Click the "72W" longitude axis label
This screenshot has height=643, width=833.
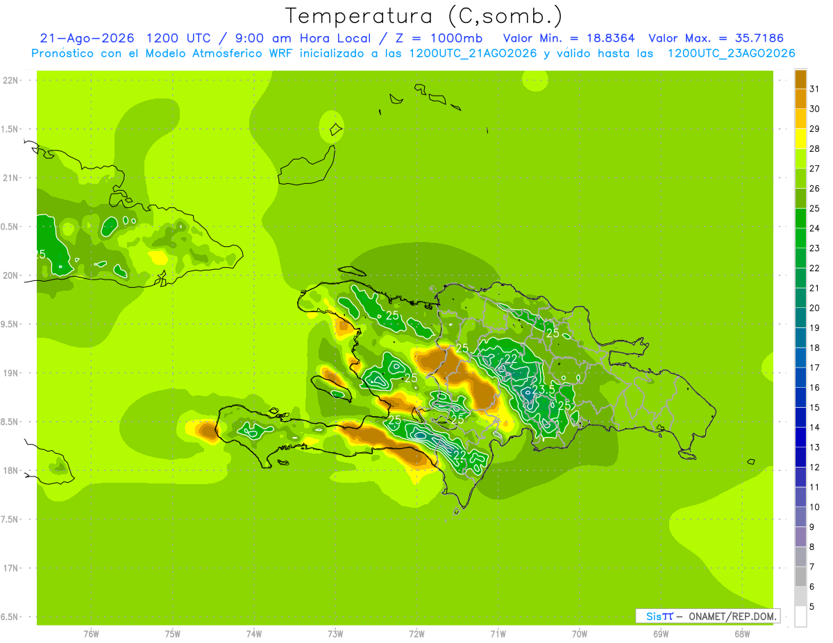(416, 634)
